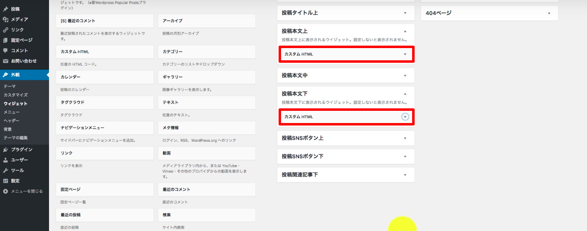Select the タグクラウド available widget
The width and height of the screenshot is (587, 231).
[105, 102]
